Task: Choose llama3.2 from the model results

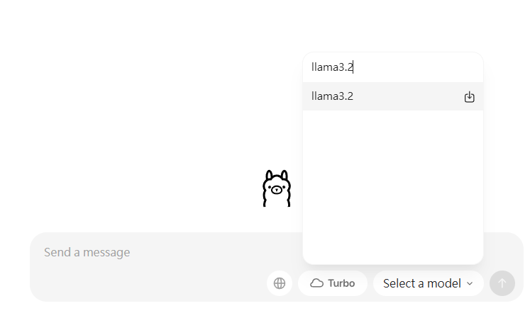Action: [x=383, y=96]
